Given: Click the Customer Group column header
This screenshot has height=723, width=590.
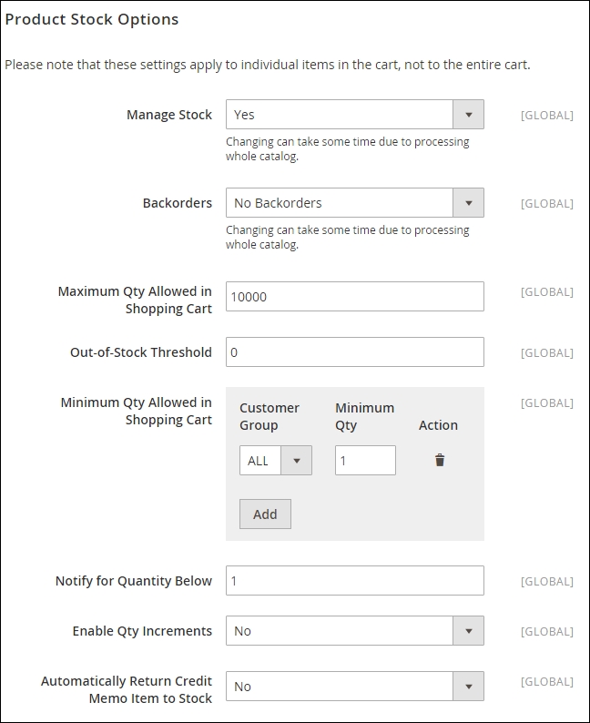Looking at the screenshot, I should 270,417.
